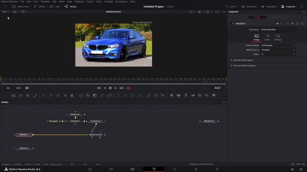Viewport: 307px width, 172px height.
Task: Edit the Clip Name field
Action: click(x=278, y=30)
